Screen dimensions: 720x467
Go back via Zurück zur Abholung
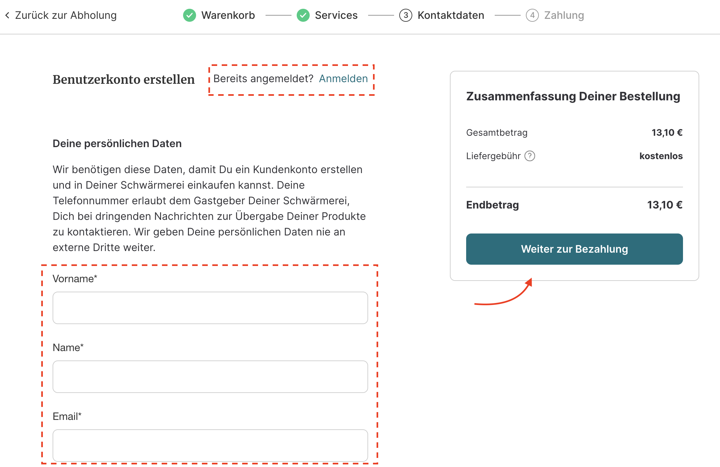point(66,15)
